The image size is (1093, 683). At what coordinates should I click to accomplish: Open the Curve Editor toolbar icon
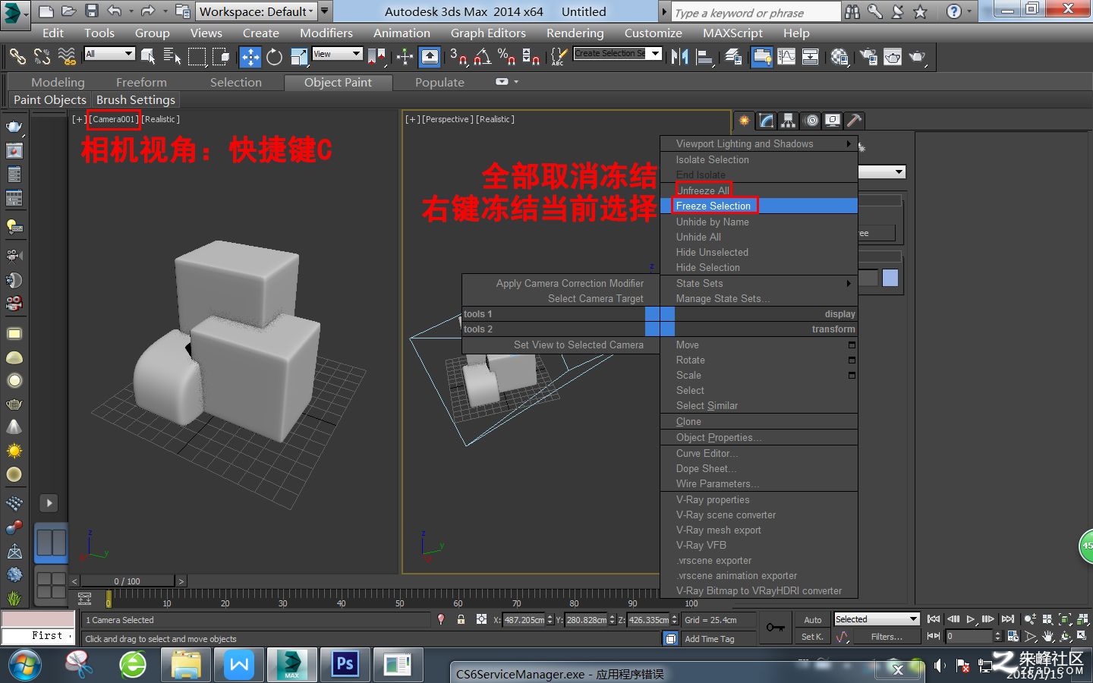tap(786, 56)
